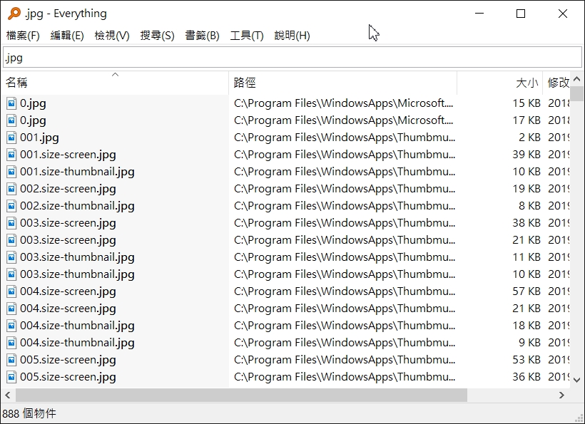Sort by the 名稱 column header
The width and height of the screenshot is (585, 424).
(115, 83)
